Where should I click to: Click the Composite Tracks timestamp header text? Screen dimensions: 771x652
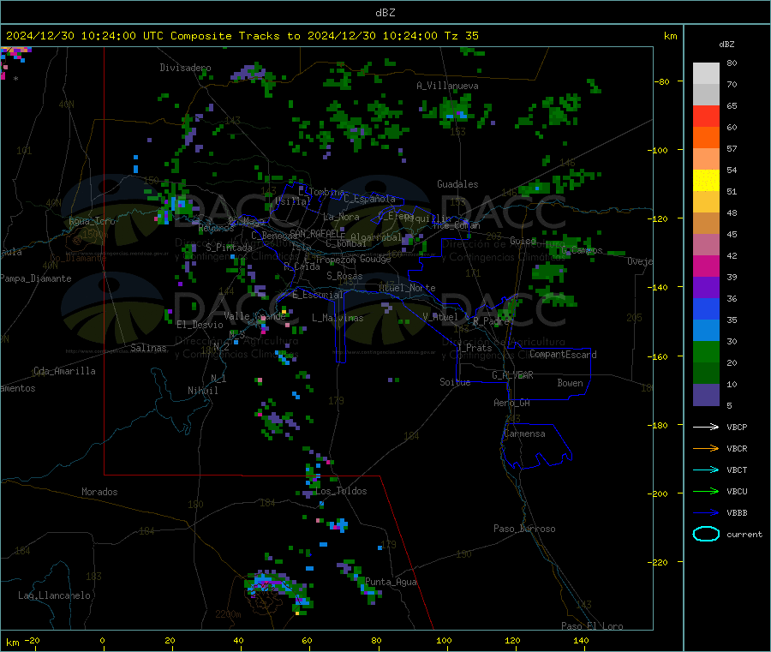242,36
